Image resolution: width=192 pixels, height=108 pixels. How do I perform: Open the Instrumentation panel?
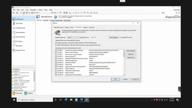coord(23,32)
